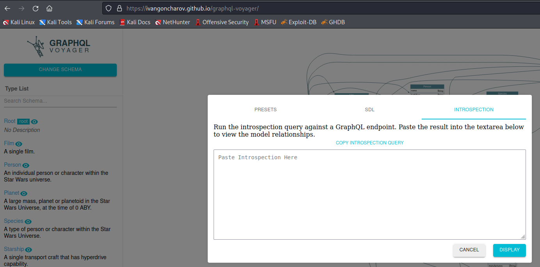Screen dimensions: 540x267
Task: Toggle eye icon next to Person
Action: pos(26,166)
